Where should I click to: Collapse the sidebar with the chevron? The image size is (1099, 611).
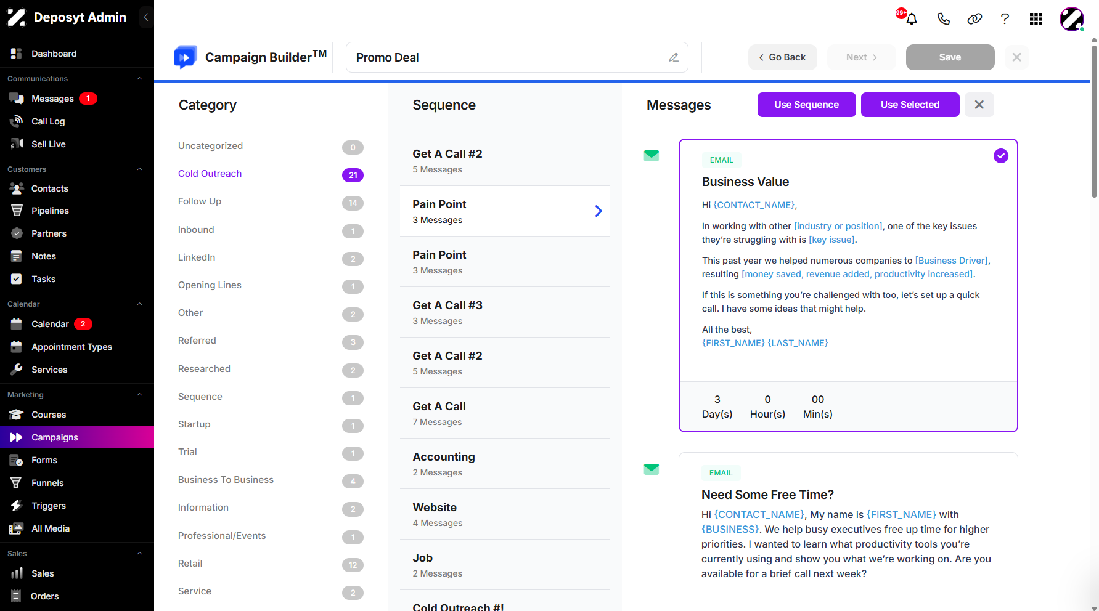[x=146, y=17]
